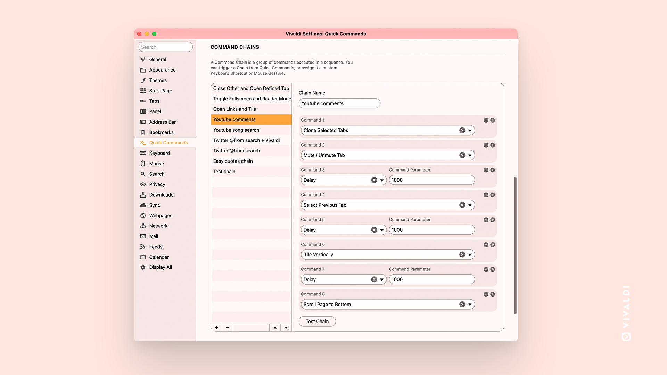
Task: Remove Command 6 using its minus icon
Action: [486, 245]
